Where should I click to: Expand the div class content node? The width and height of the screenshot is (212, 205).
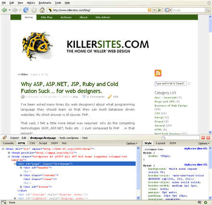click(21, 175)
